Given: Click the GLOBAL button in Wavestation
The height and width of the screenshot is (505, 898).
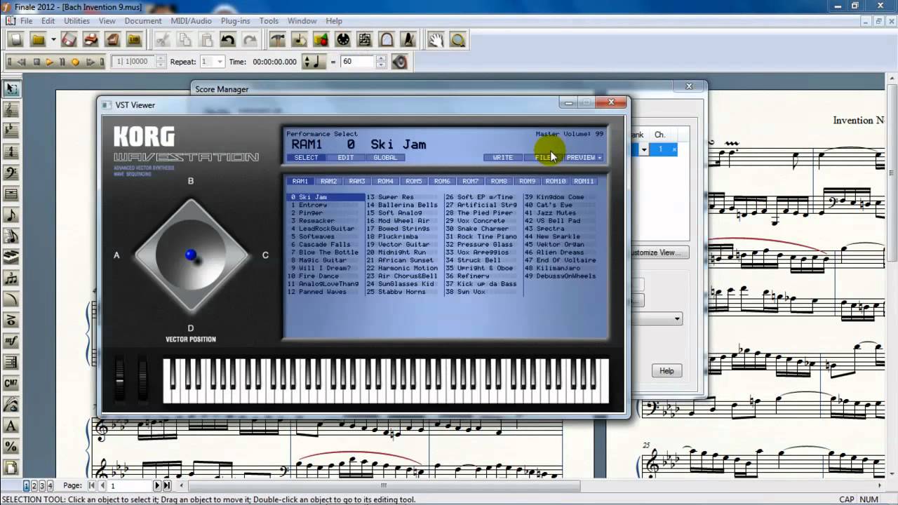Looking at the screenshot, I should coord(385,158).
